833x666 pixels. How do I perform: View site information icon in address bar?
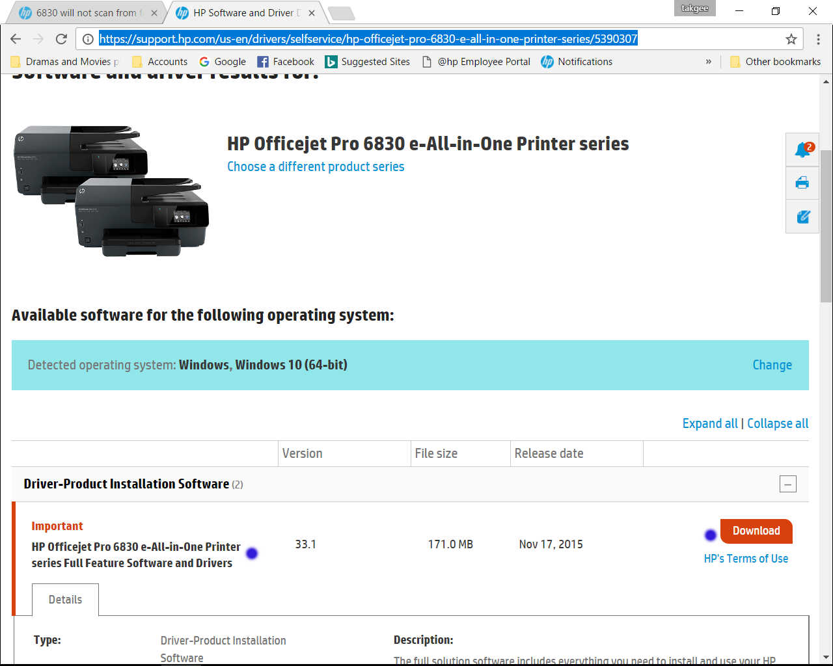[x=88, y=39]
